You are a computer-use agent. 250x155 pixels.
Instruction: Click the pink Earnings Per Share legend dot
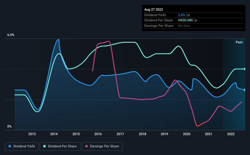tap(86, 146)
